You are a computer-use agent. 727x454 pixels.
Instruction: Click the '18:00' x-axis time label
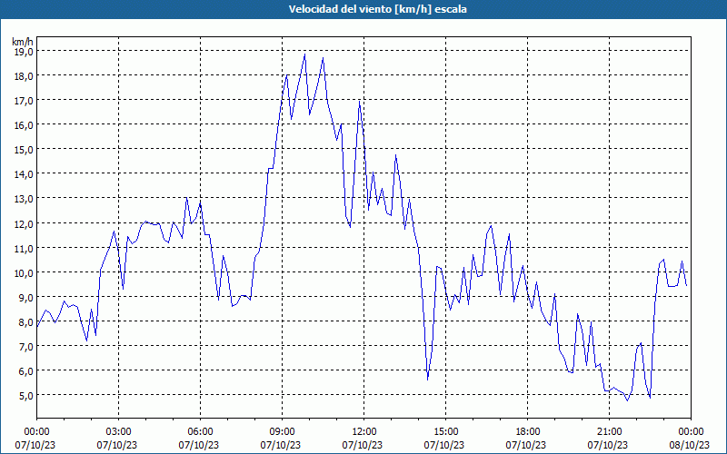point(528,432)
